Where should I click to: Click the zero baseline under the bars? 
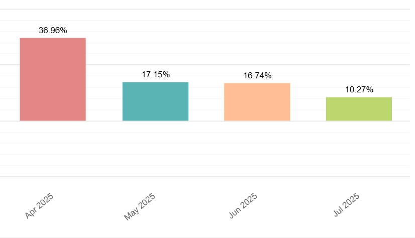click(x=205, y=121)
